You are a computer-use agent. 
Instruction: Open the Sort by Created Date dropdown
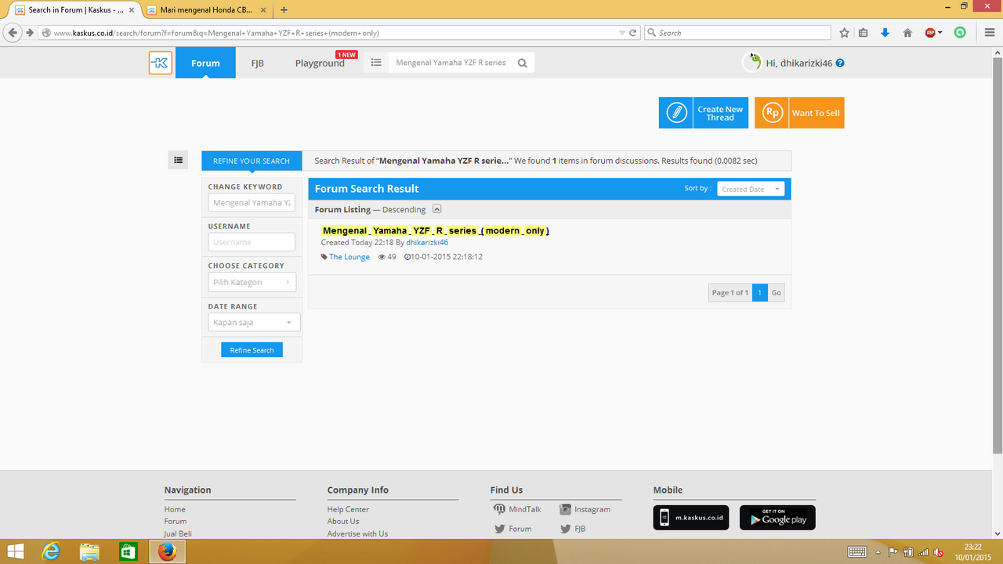751,189
